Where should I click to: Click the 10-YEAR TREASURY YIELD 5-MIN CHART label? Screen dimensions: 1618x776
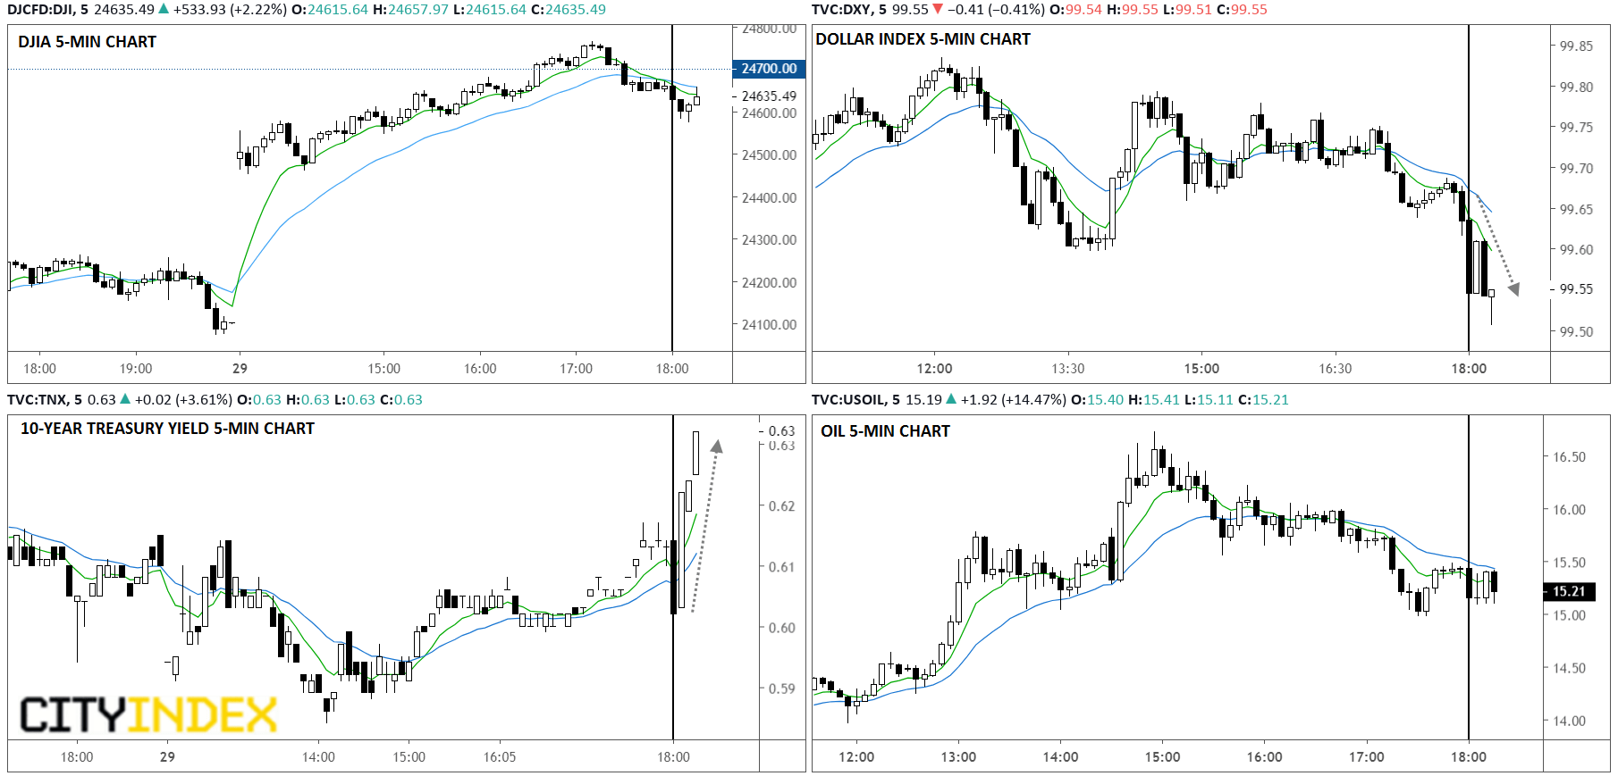coord(167,429)
